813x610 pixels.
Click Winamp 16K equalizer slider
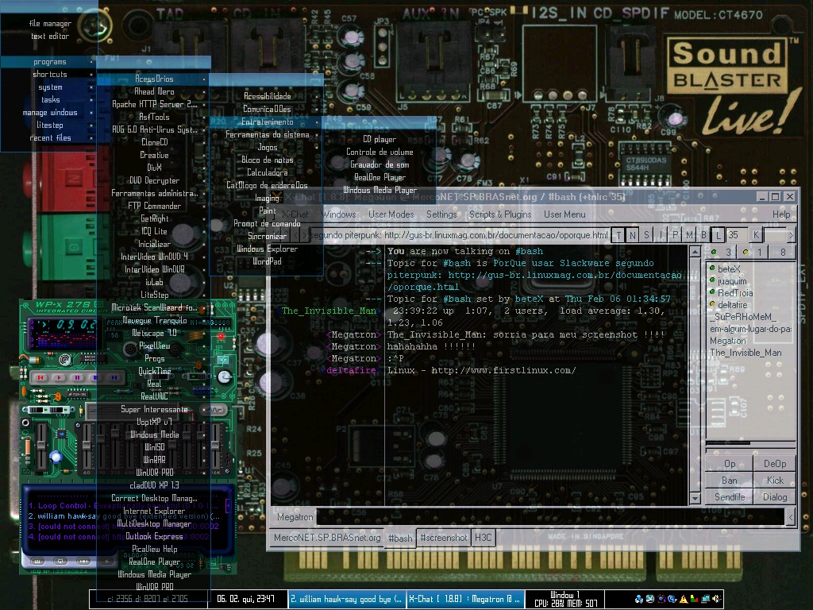pos(215,446)
